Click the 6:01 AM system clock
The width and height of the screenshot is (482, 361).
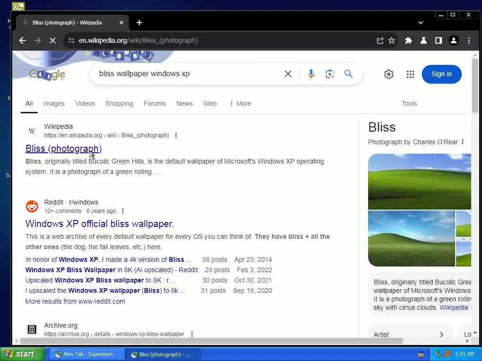(x=465, y=354)
